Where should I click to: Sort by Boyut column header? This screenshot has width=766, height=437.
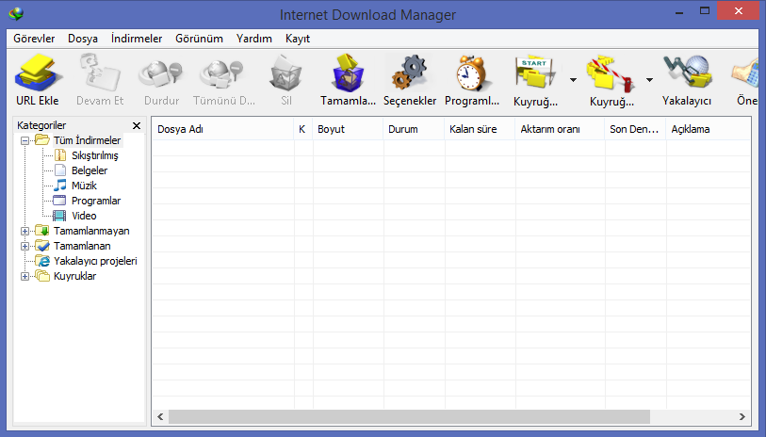(x=349, y=129)
